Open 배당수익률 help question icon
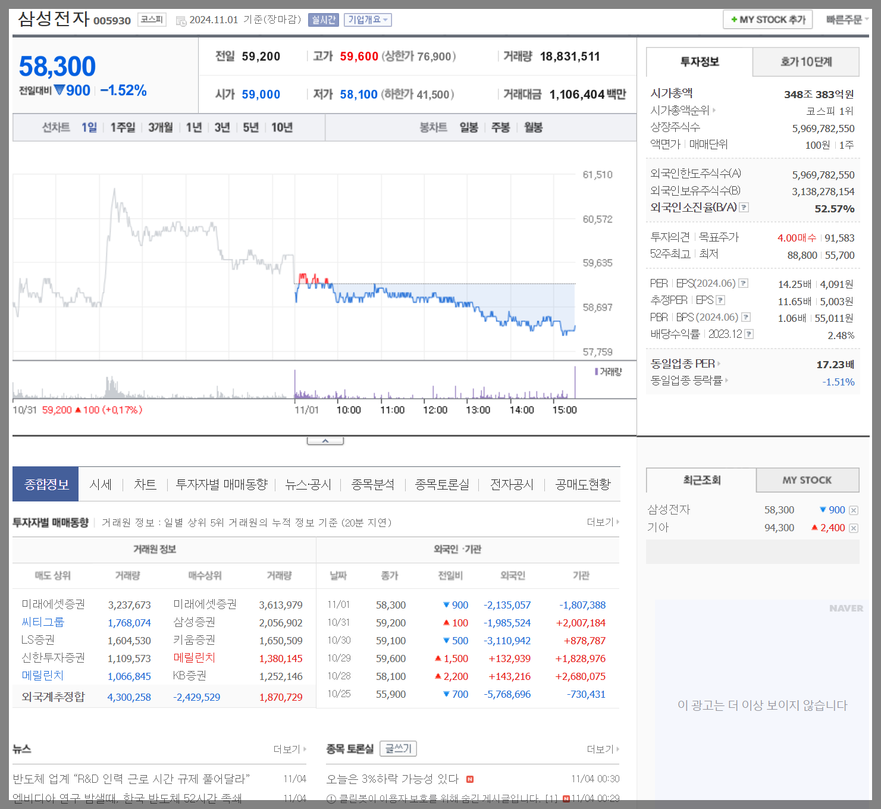The height and width of the screenshot is (809, 881). 749,334
